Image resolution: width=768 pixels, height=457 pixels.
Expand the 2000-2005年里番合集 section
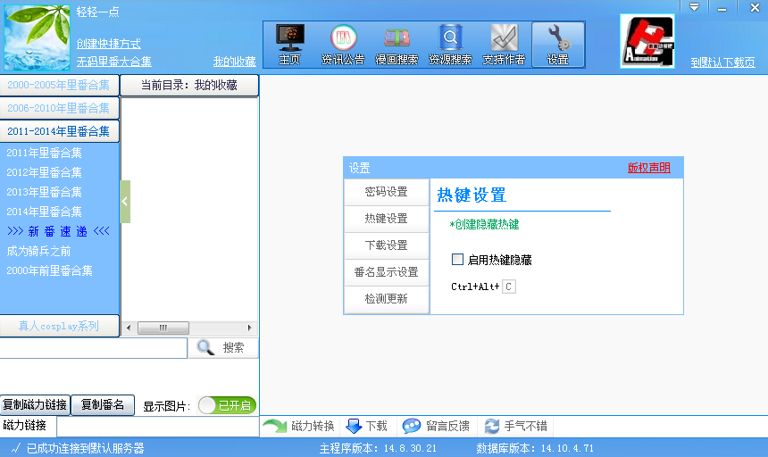(x=59, y=86)
